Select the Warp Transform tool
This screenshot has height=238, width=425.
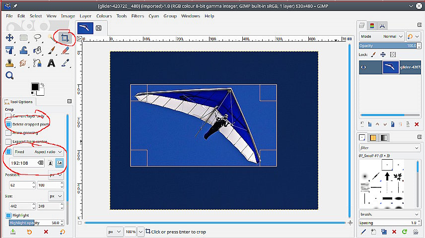click(x=23, y=51)
